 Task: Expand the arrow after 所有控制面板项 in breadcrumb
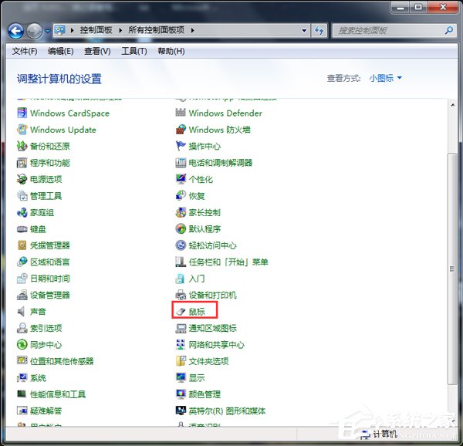point(193,31)
